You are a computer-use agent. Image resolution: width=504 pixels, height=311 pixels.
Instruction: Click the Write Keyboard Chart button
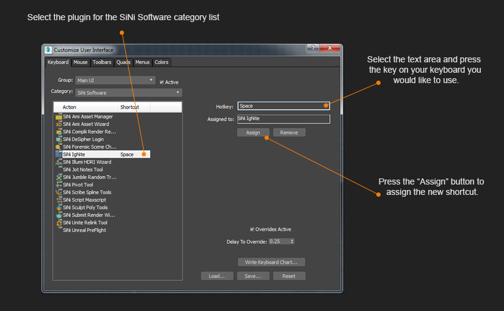pos(271,262)
